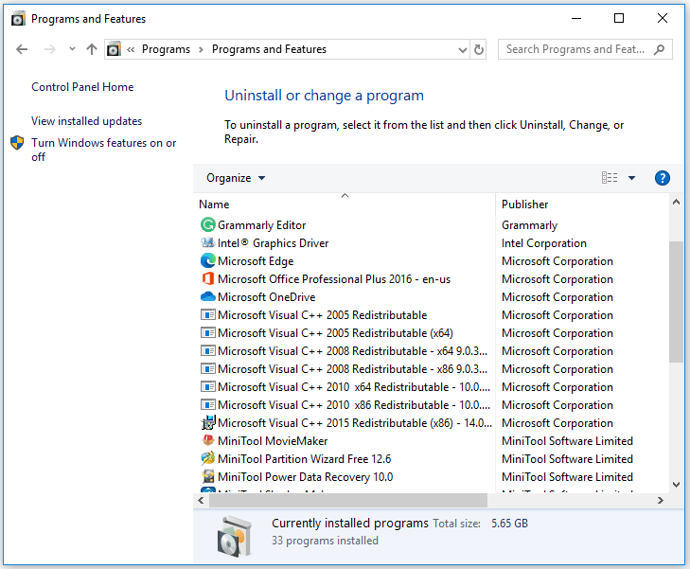The width and height of the screenshot is (690, 569).
Task: Click the Visual C++ 2005 Redistributable (x64) icon
Action: click(x=207, y=332)
